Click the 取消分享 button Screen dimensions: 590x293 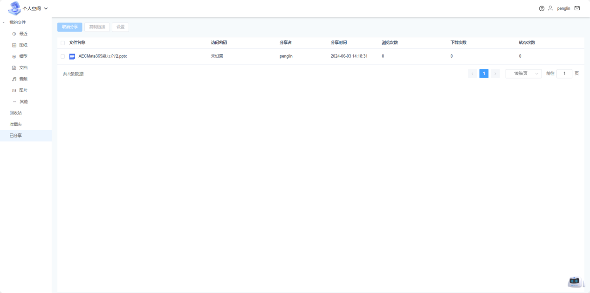click(x=70, y=27)
